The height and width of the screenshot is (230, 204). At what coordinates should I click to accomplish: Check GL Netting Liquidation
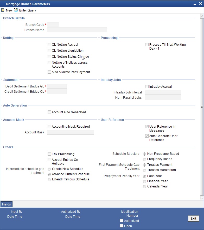(49, 50)
